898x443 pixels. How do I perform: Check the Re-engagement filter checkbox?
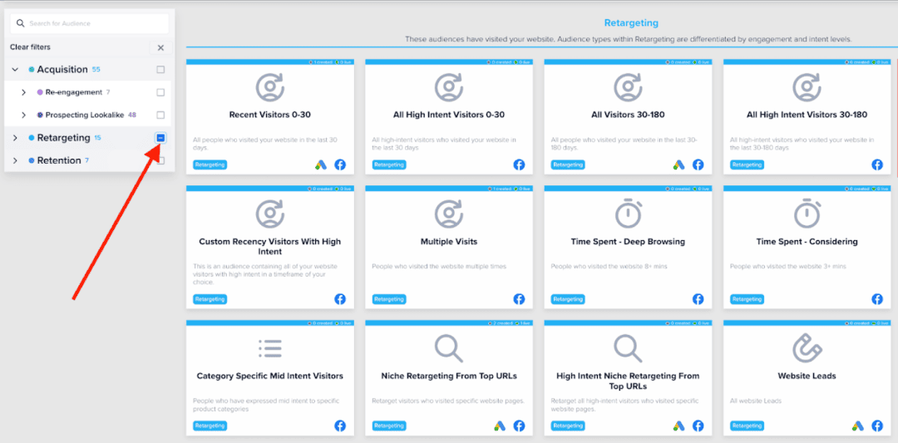pos(160,92)
